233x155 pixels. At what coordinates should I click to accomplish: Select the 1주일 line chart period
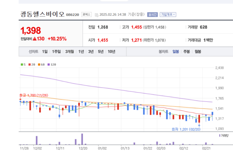point(56,52)
